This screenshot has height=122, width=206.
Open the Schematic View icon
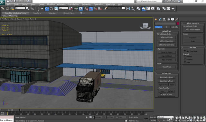click(153, 9)
